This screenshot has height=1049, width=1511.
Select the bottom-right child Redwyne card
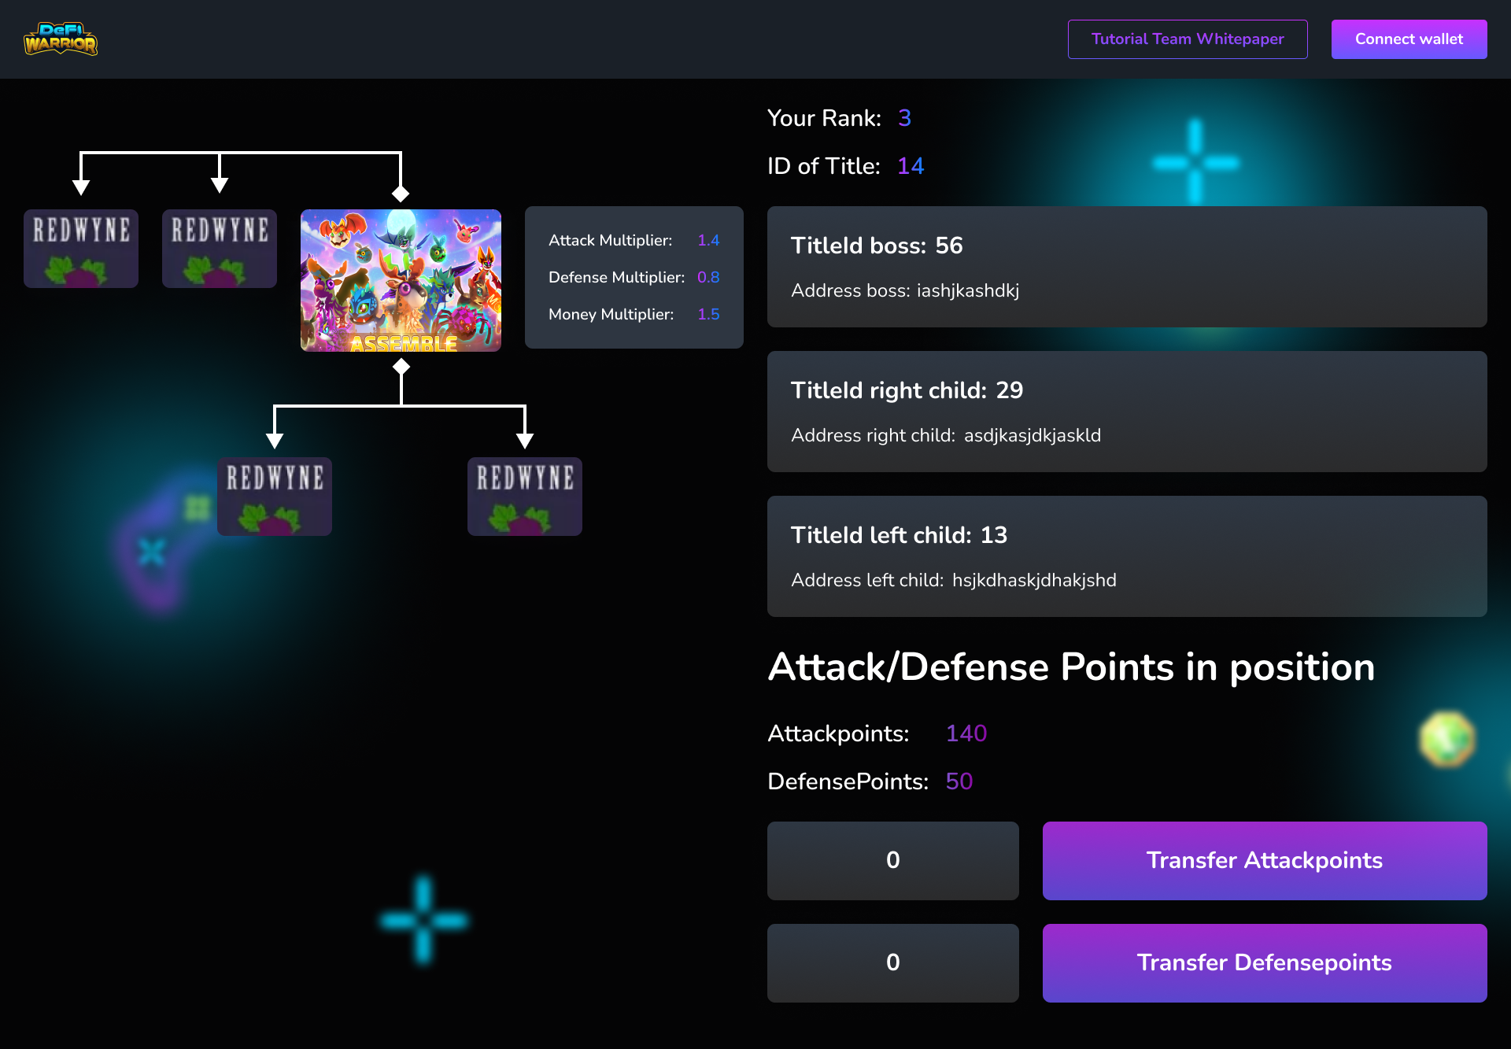coord(525,496)
